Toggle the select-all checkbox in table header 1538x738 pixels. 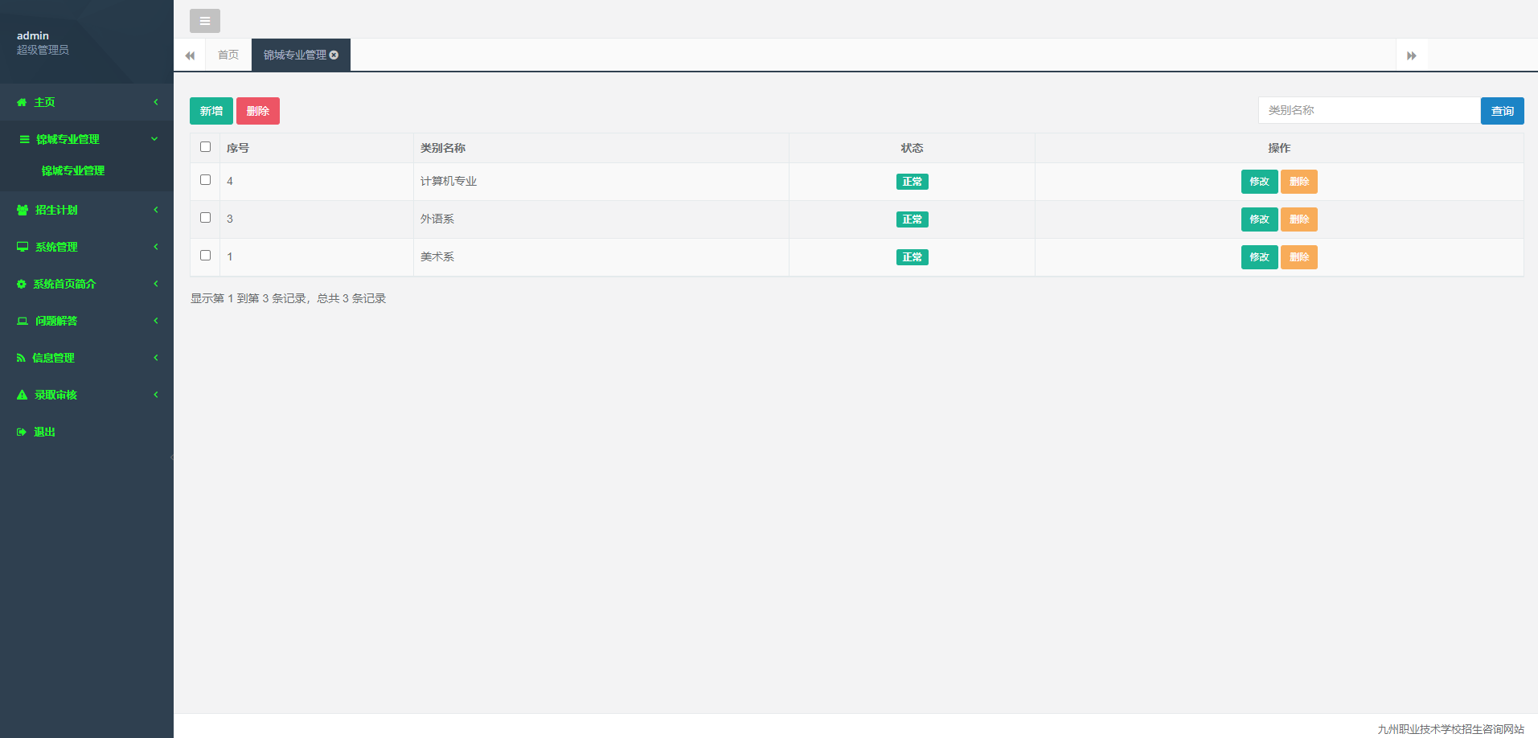(x=205, y=147)
